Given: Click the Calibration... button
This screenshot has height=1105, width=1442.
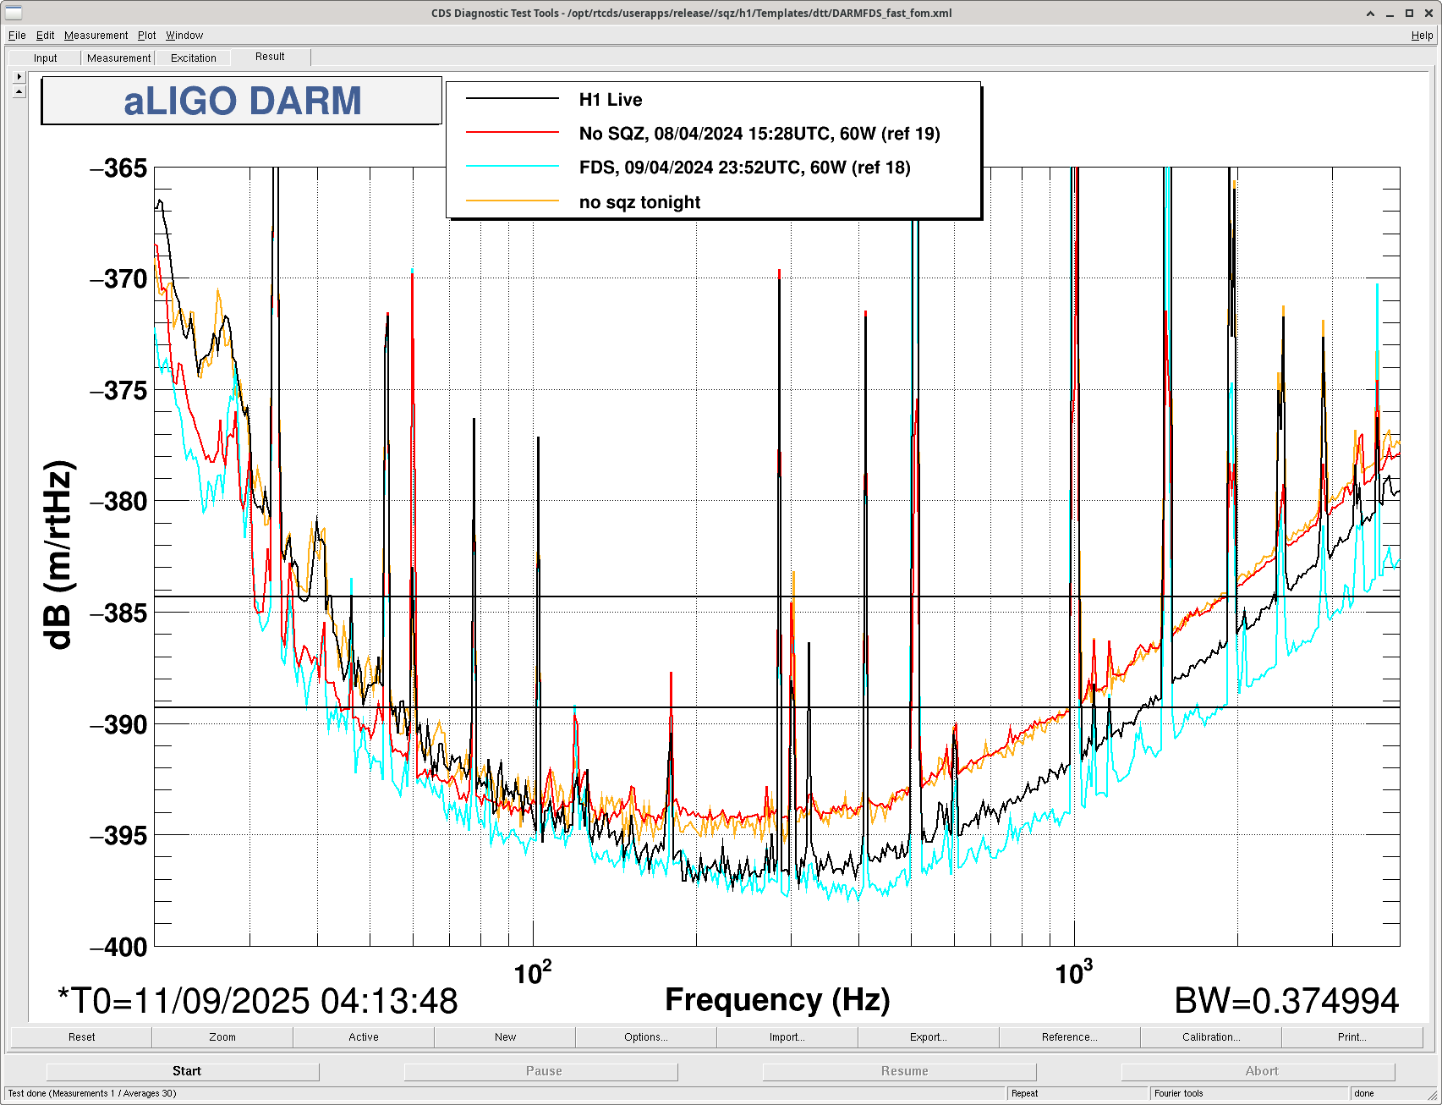Looking at the screenshot, I should [x=1210, y=1036].
